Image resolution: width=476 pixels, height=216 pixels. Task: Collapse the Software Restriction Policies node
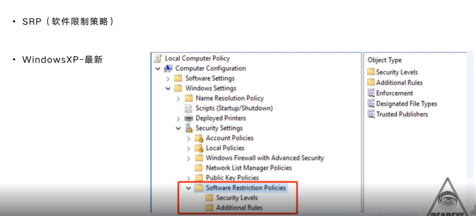coord(188,188)
